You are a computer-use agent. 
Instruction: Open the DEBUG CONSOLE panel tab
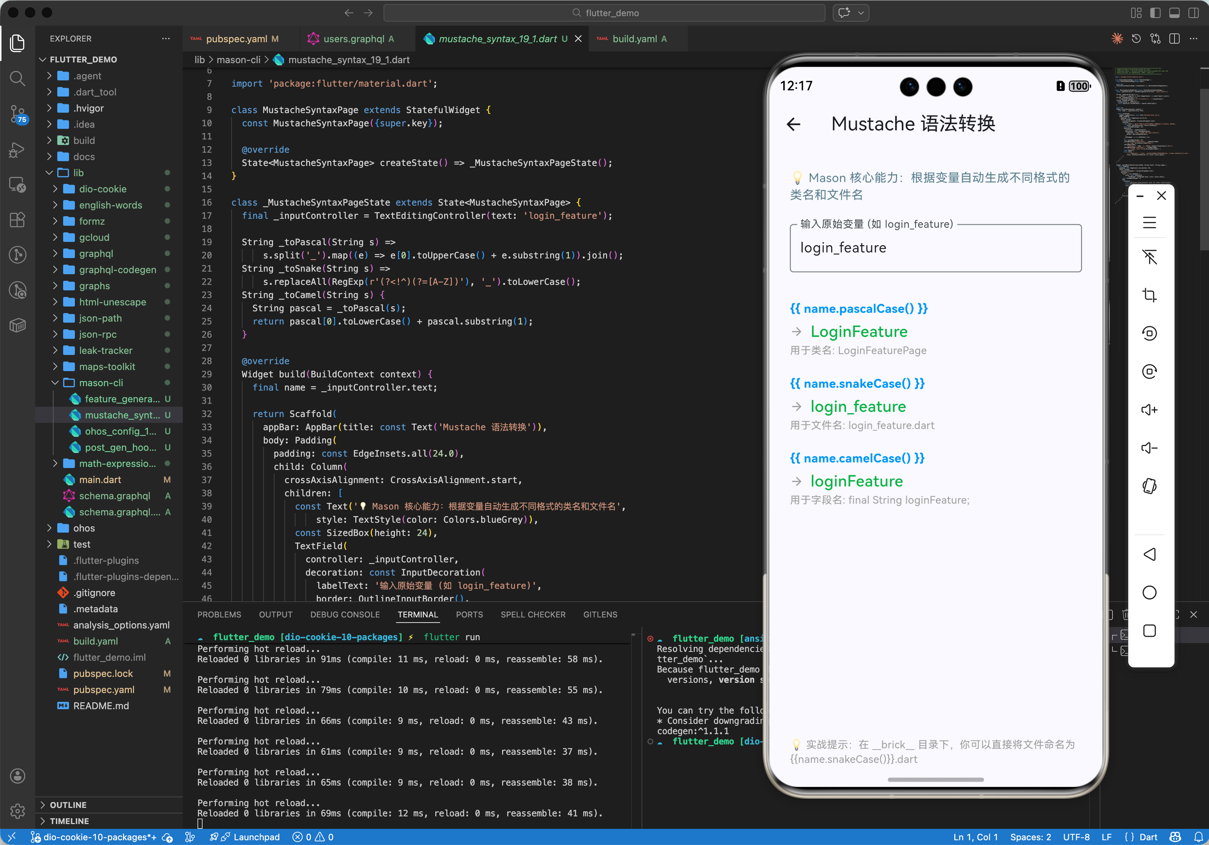(x=345, y=614)
